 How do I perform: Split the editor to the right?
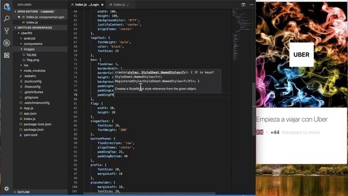click(243, 5)
